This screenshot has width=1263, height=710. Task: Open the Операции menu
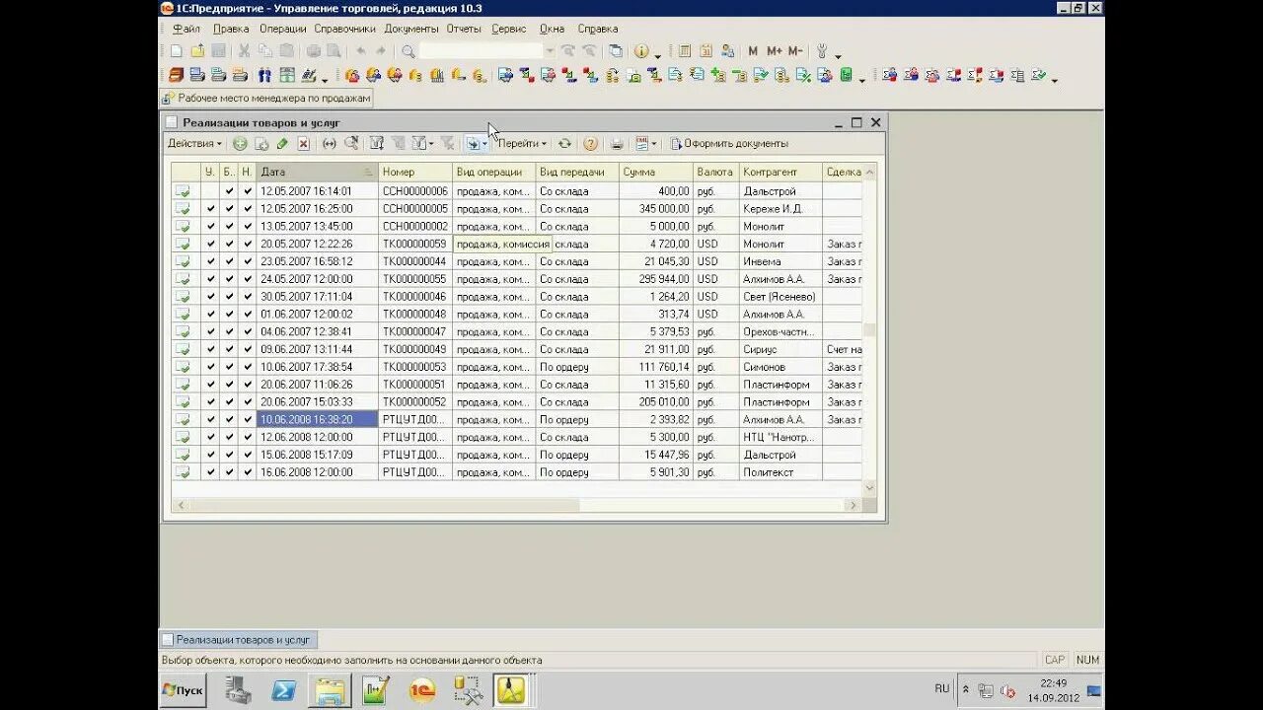pyautogui.click(x=283, y=29)
